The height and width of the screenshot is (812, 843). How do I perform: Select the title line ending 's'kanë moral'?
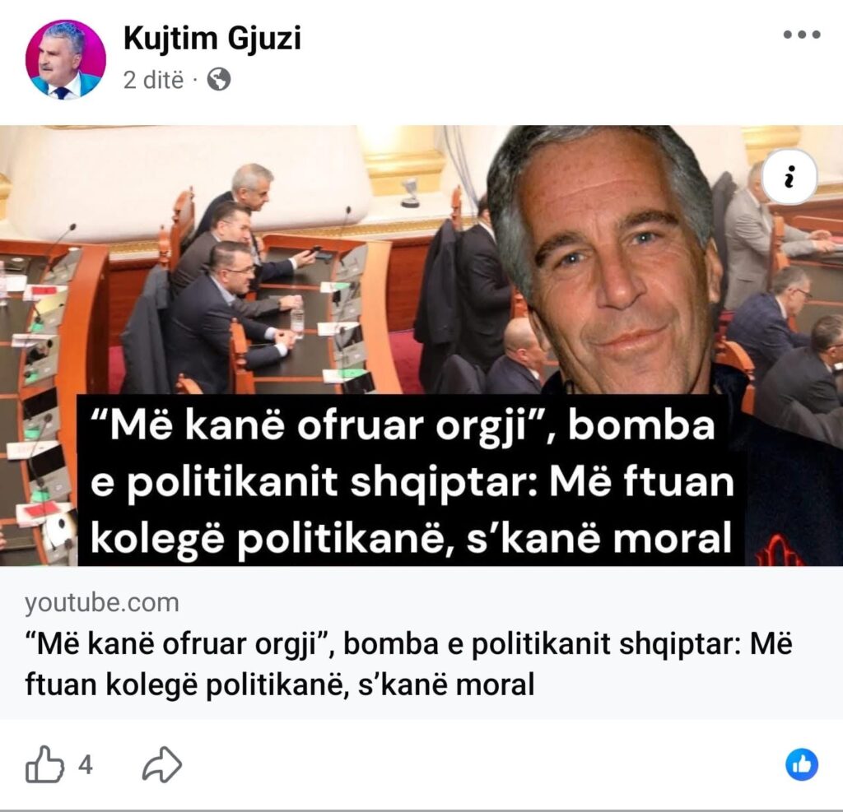click(x=280, y=684)
